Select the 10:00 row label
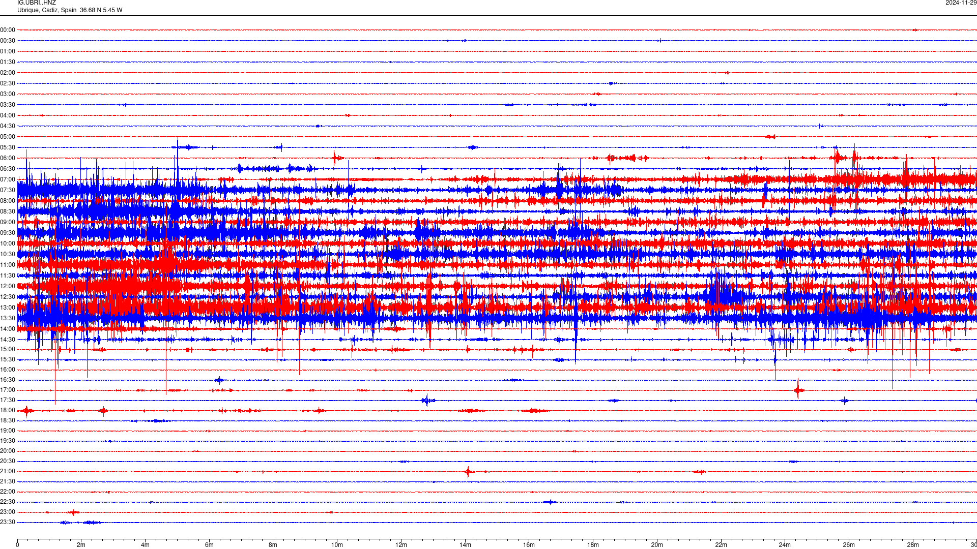Screen dimensions: 977x549 8,243
